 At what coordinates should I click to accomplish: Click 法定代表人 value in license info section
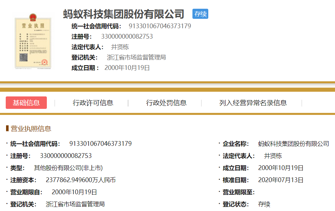pyautogui.click(x=273, y=156)
